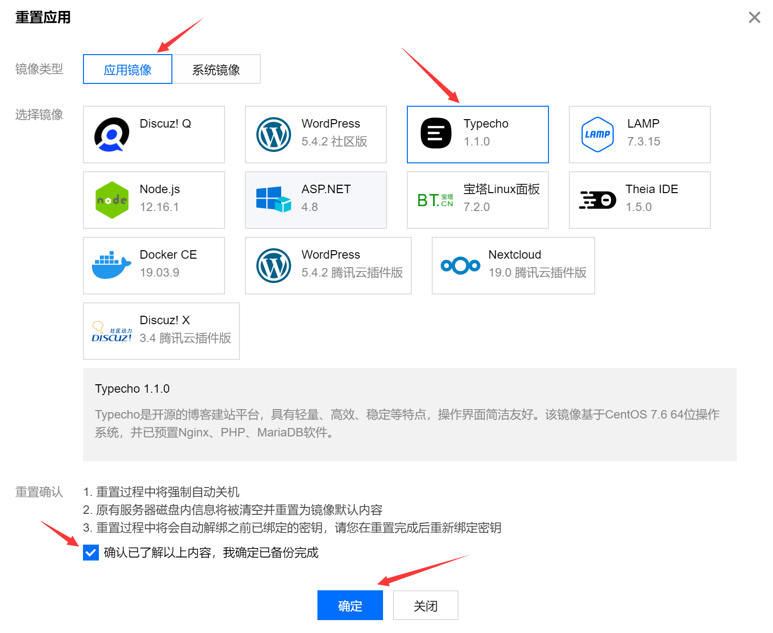Viewport: 773px width, 633px height.
Task: Click the WordPress 腾讯云插件版 logo icon
Action: [x=274, y=266]
